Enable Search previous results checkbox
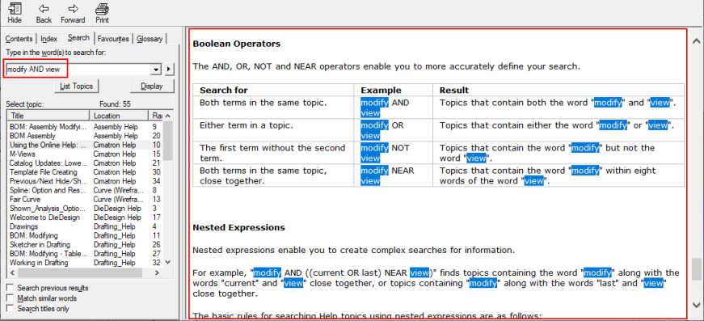Screen dimensions: 704x321 coord(10,288)
